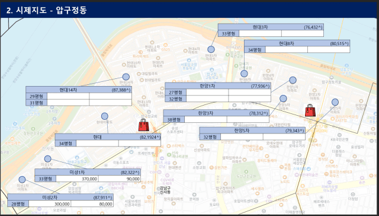Click the (82,1924^) value in 현대 table
The width and height of the screenshot is (379, 216).
coord(150,137)
